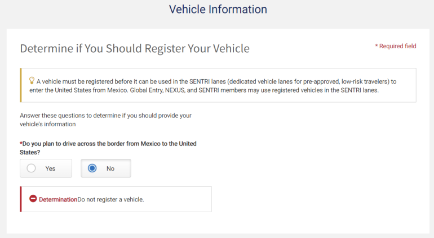Viewport: 434px width, 238px height.
Task: Click the asterisk in "Required field" note
Action: click(377, 46)
